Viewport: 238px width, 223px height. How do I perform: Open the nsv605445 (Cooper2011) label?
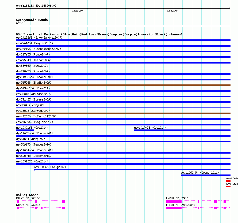[x=34, y=156]
